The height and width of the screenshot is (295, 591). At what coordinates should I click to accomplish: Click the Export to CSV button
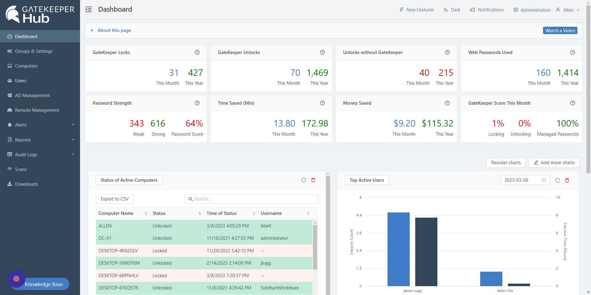pos(115,199)
